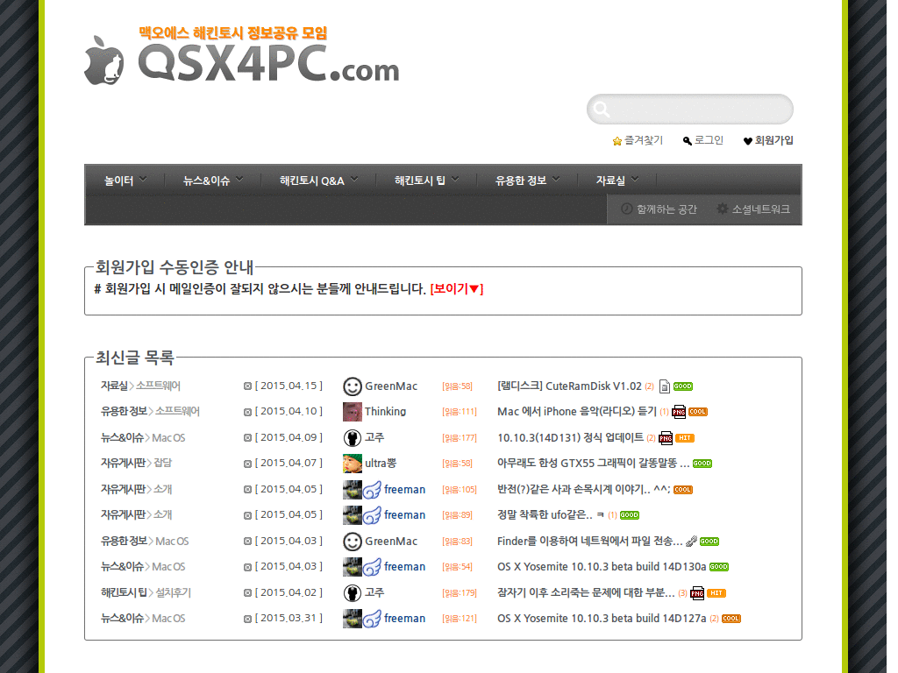Click paperclip link icon on Finder row

click(692, 542)
